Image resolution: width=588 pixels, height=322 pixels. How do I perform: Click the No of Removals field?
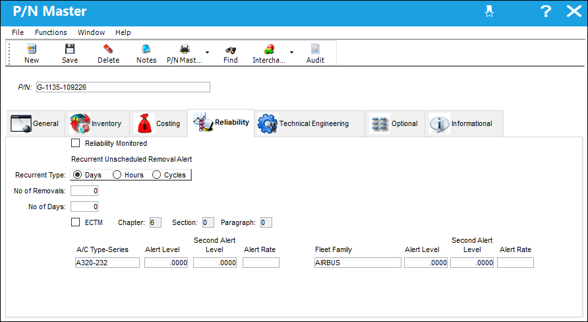click(84, 191)
